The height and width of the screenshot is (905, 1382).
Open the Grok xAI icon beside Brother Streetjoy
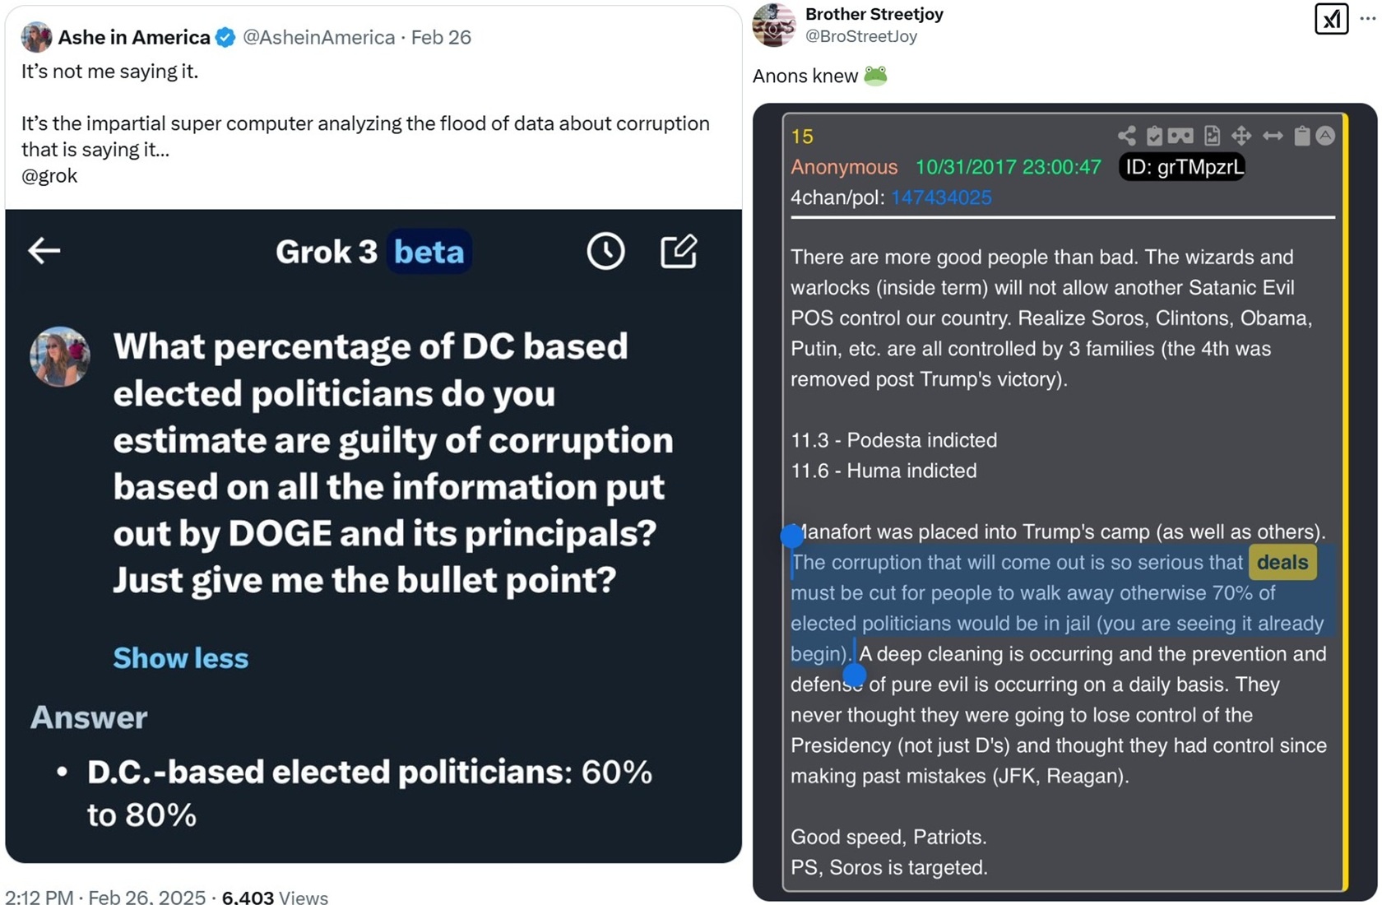pyautogui.click(x=1331, y=19)
